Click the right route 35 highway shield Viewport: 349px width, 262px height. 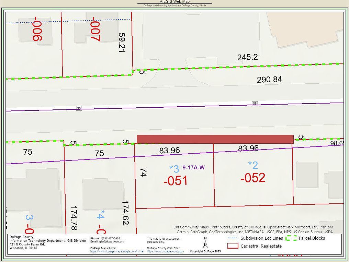255,103
